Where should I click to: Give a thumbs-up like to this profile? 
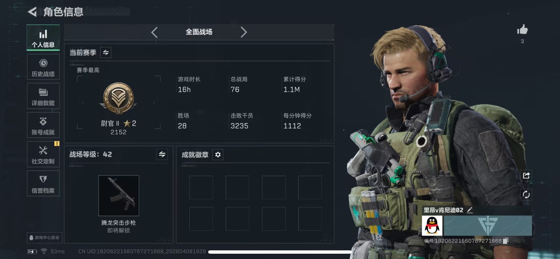[522, 29]
